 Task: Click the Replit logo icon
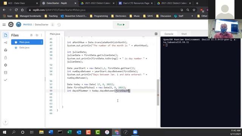click(11, 25)
